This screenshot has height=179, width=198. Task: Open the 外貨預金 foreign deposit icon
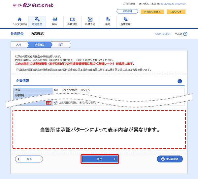pyautogui.click(x=73, y=20)
